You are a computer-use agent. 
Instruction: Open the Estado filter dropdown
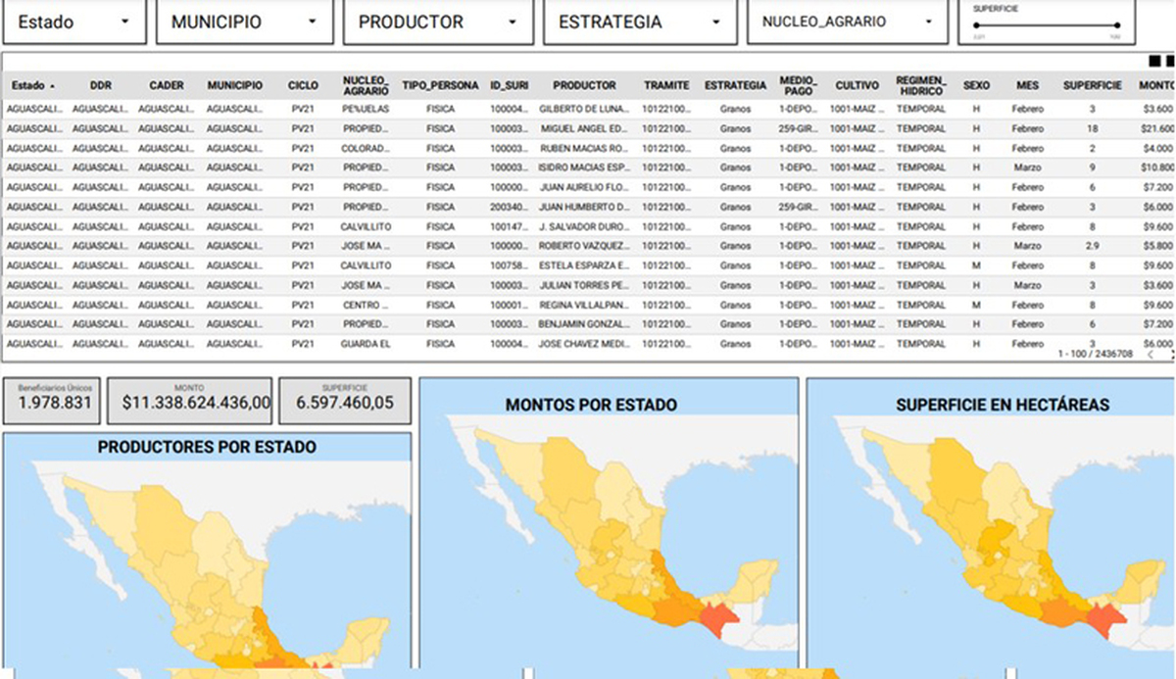(73, 22)
